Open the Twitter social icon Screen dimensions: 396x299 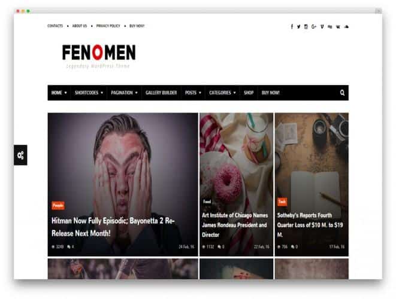click(x=299, y=26)
